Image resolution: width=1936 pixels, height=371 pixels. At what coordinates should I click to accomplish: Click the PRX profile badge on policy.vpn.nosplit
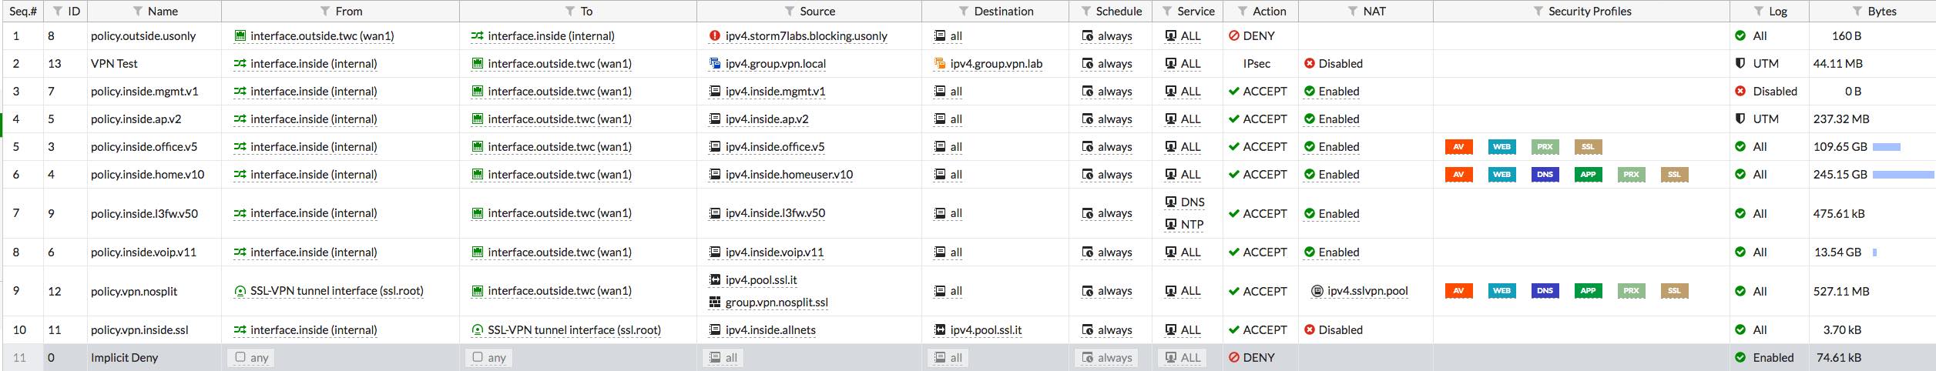1631,291
